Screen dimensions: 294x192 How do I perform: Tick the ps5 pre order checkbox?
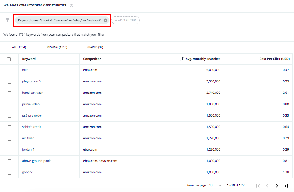9,116
